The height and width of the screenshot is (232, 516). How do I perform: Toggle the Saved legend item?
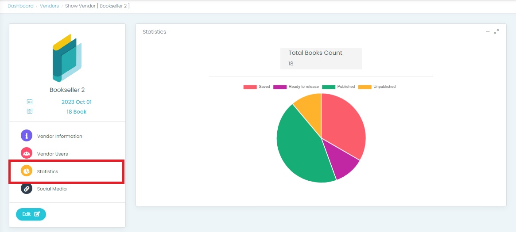pos(257,87)
